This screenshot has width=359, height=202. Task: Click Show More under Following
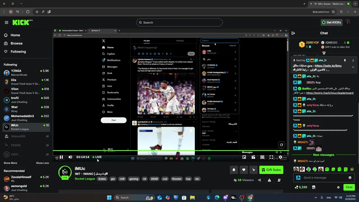point(10,163)
